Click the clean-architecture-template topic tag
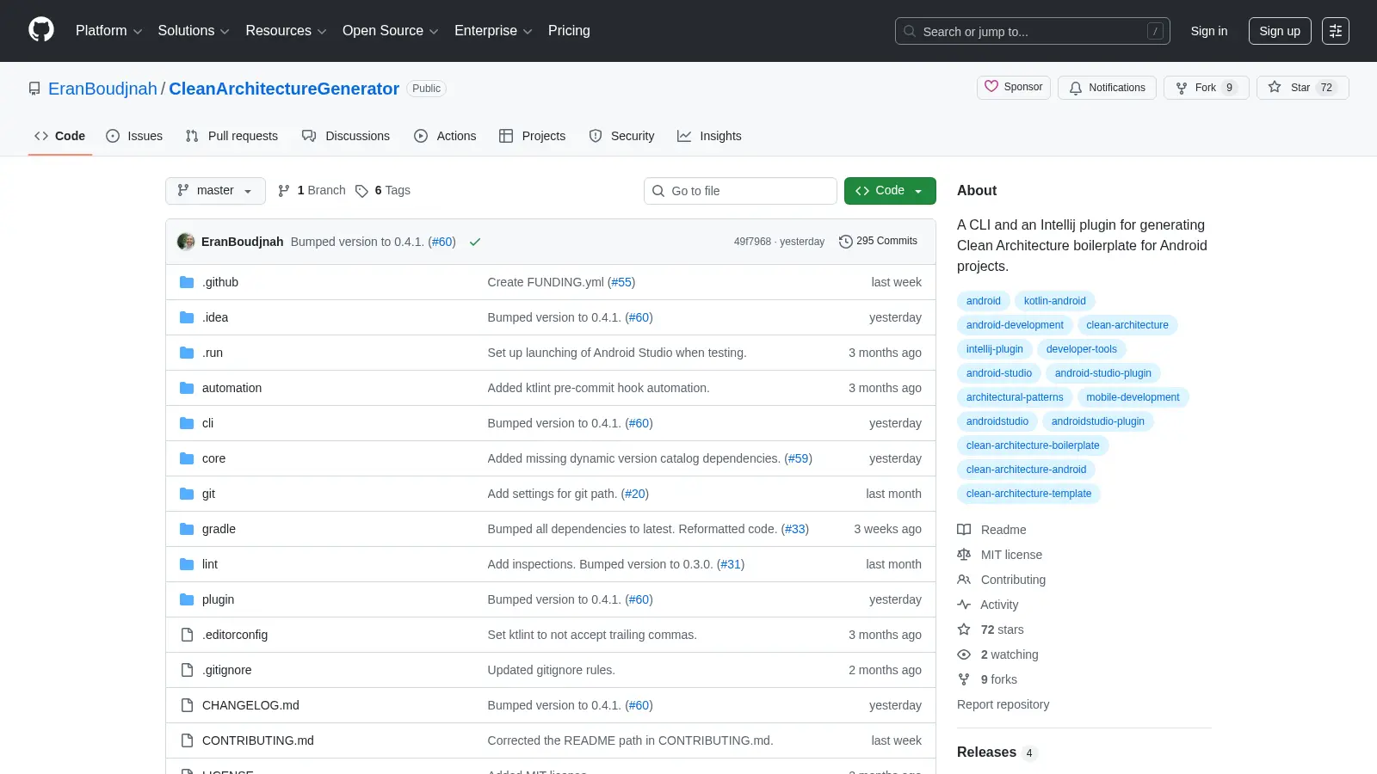The width and height of the screenshot is (1377, 774). [1028, 494]
